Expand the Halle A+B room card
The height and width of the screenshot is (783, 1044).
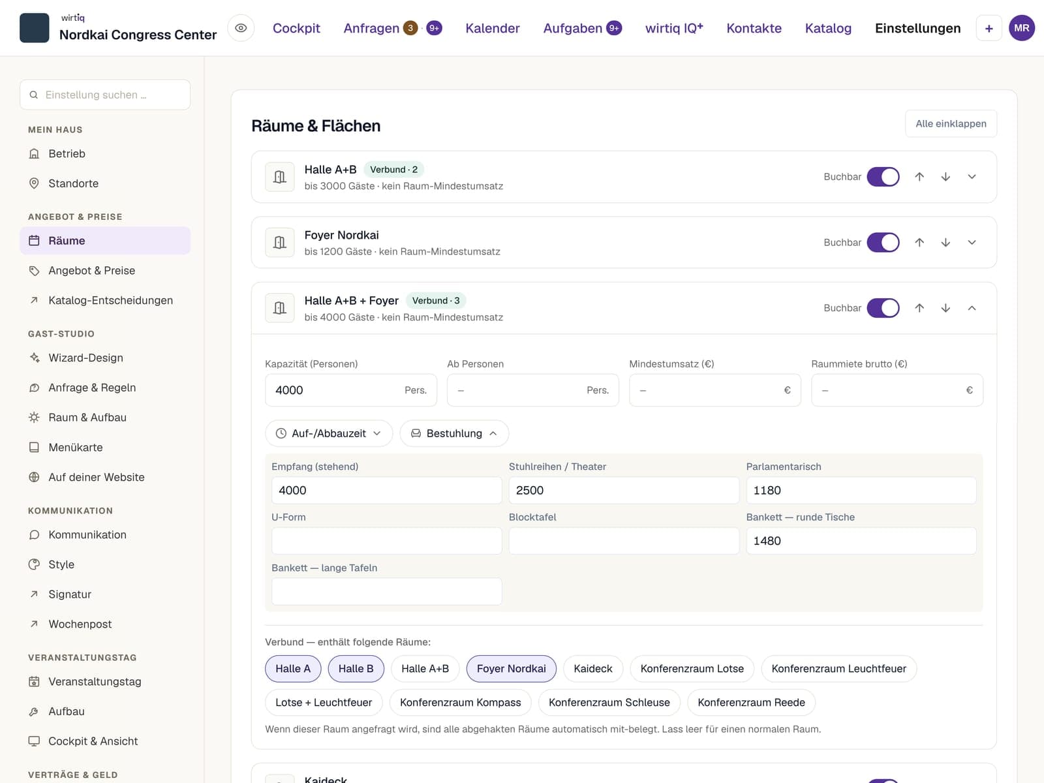(972, 177)
